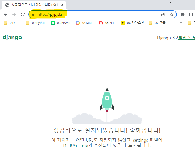Open a new tab with plus

coord(72,5)
